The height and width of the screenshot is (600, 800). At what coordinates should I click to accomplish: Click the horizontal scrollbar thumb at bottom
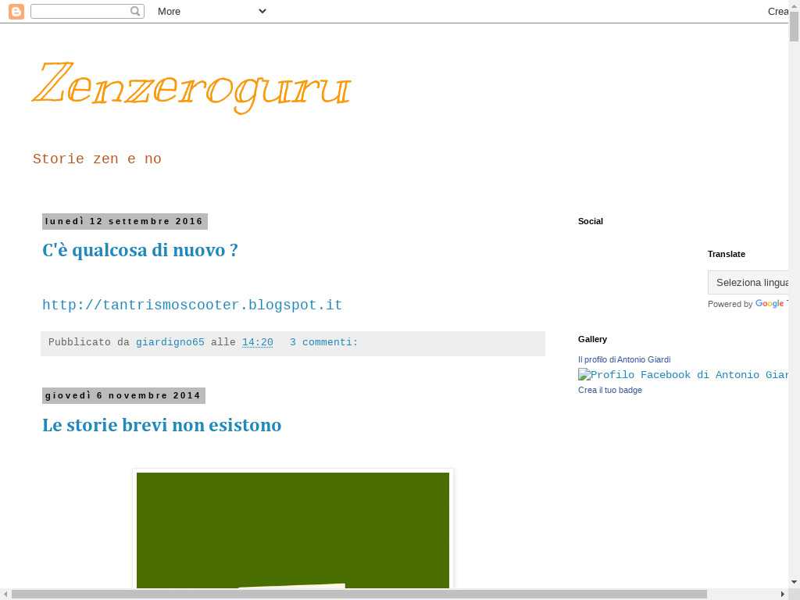click(x=359, y=594)
